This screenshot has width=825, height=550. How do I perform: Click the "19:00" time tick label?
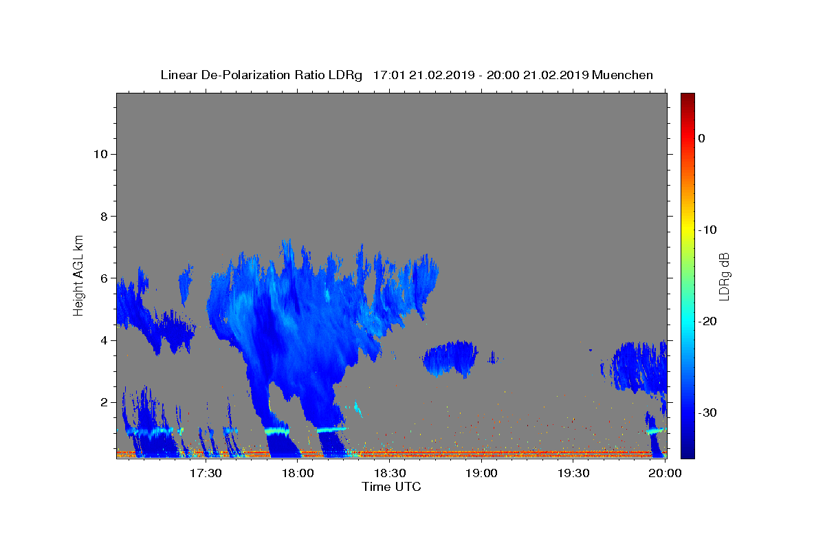(481, 474)
